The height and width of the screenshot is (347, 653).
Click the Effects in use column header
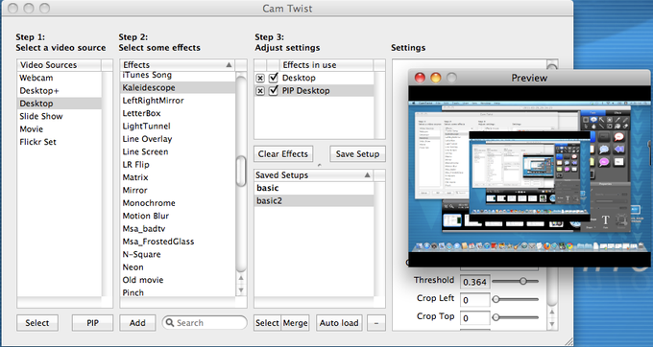(x=326, y=65)
